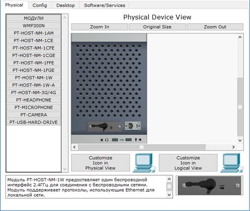Open the Software/Services tab
The width and height of the screenshot is (250, 211).
tap(105, 6)
